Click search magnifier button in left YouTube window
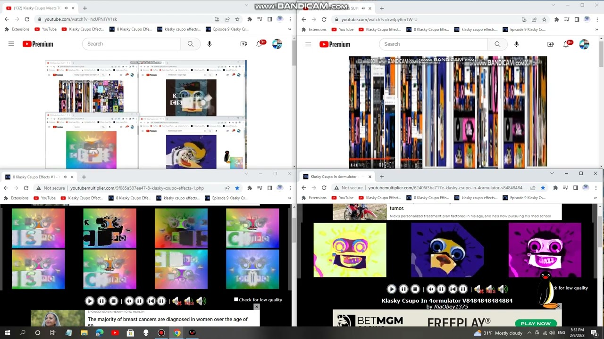 click(x=191, y=44)
